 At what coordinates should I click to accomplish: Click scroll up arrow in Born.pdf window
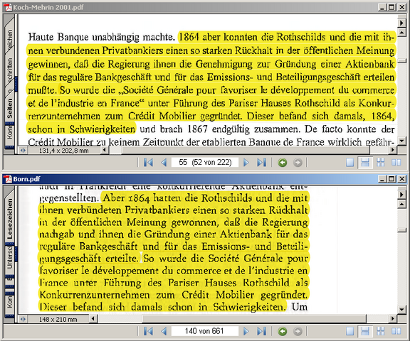point(401,204)
